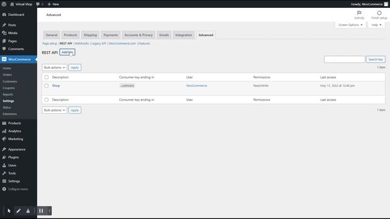Open WooCommerce Coupons submenu item

click(x=9, y=88)
